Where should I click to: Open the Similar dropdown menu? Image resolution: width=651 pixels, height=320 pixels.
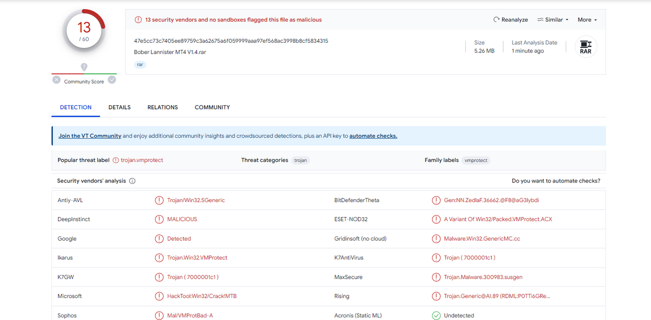pos(553,20)
